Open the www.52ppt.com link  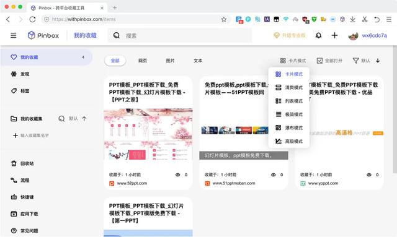132,183
